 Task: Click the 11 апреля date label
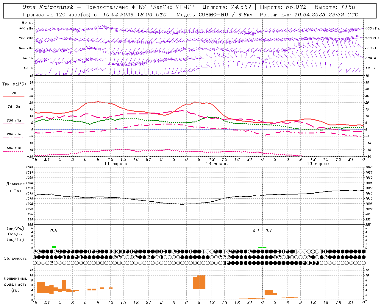tap(116, 164)
